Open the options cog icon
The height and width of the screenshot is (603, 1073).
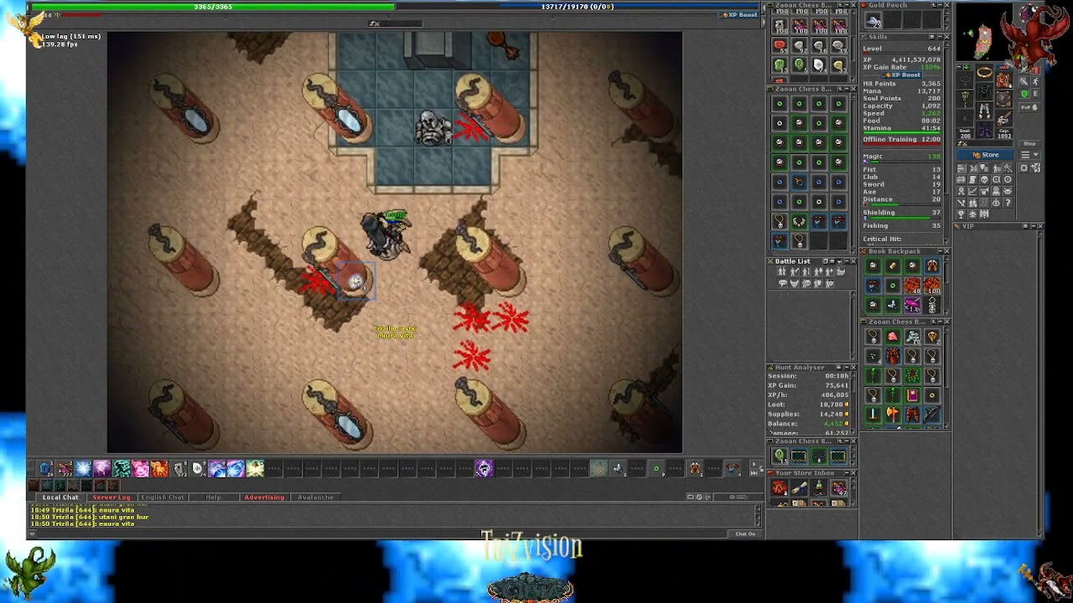tap(1024, 168)
